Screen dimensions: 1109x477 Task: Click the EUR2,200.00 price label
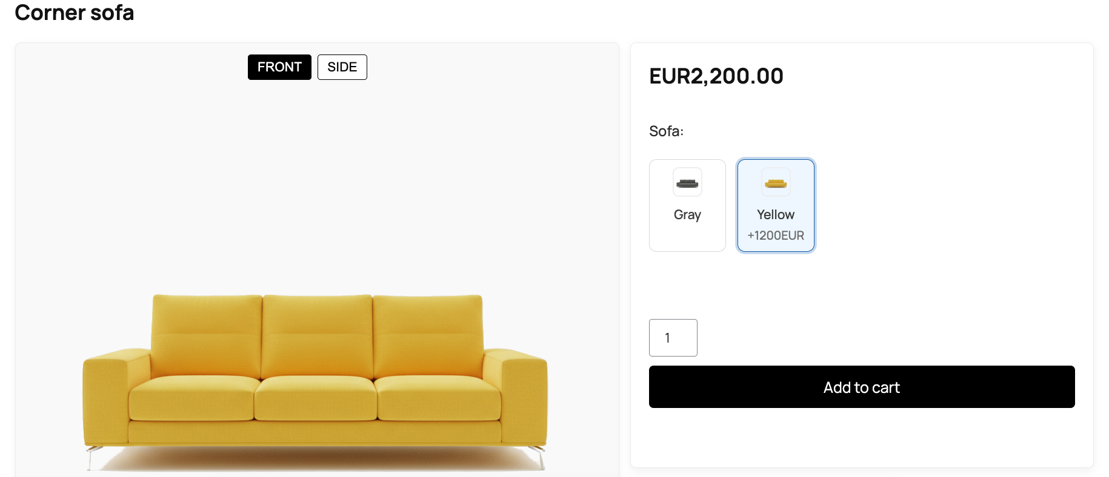716,76
